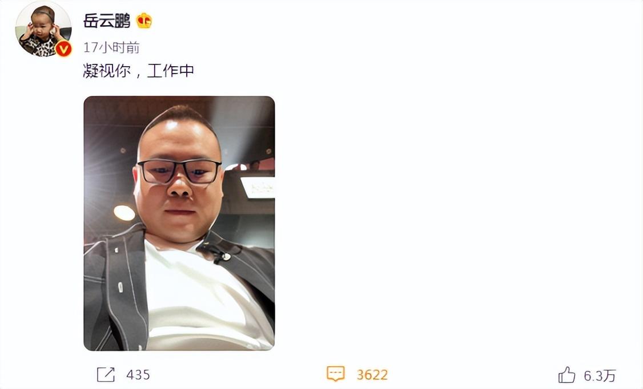The height and width of the screenshot is (389, 643).
Task: Click the 6.3万 likes count
Action: tap(600, 375)
